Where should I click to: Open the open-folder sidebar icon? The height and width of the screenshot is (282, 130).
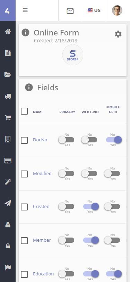click(8, 74)
